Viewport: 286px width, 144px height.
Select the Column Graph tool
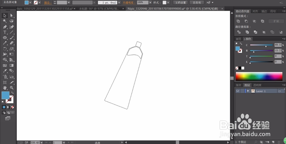click(x=11, y=77)
